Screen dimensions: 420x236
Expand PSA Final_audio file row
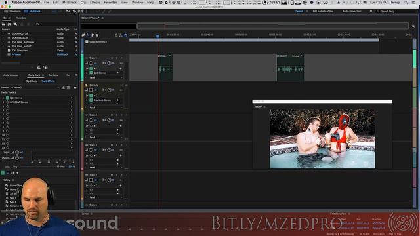point(3,46)
